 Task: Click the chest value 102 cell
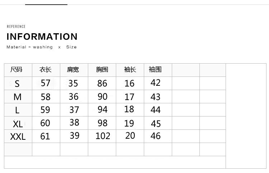(103, 136)
